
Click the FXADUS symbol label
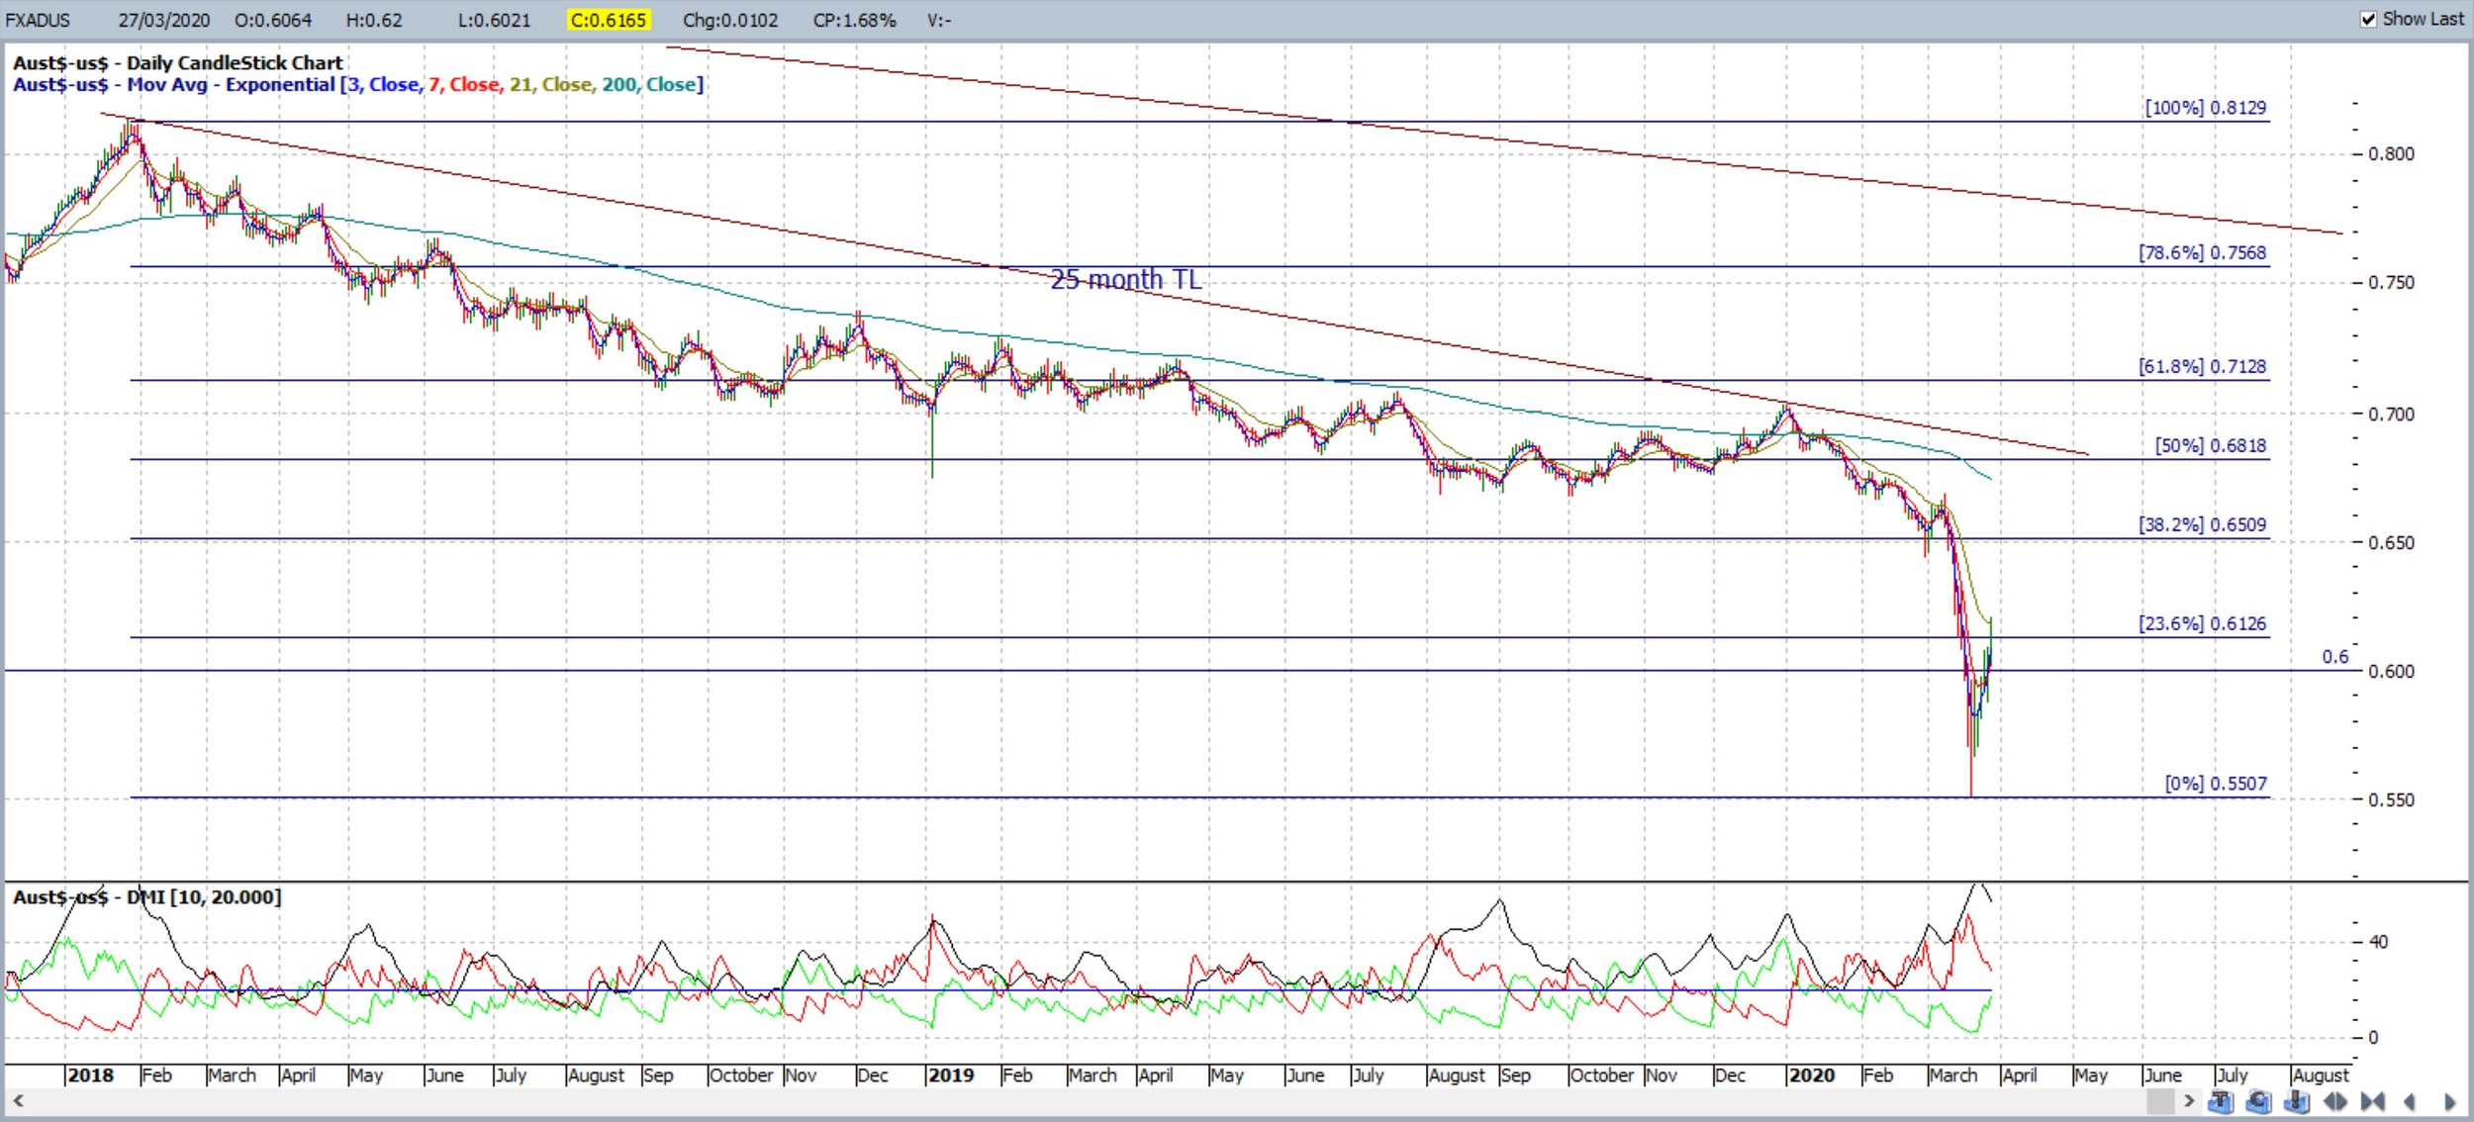[39, 20]
